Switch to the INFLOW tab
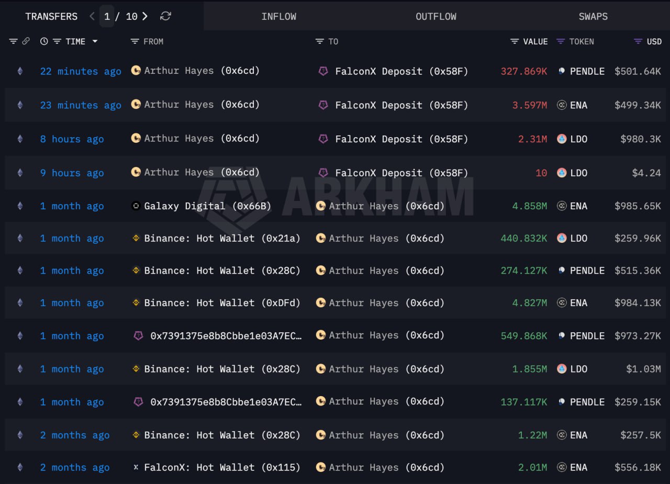The image size is (670, 484). 278,16
